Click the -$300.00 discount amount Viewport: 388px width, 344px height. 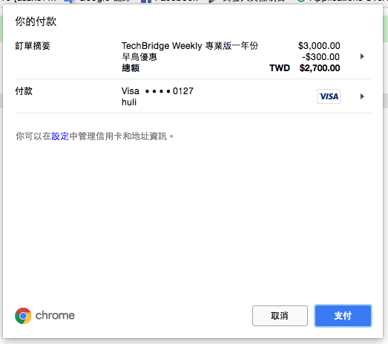320,57
